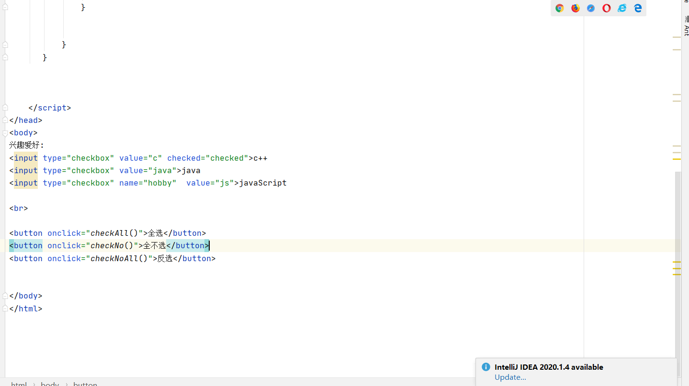The image size is (689, 386).
Task: Click the <br> tag in the code
Action: (19, 208)
